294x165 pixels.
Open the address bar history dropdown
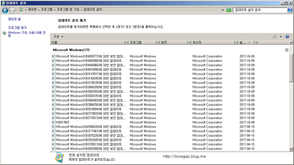(222, 10)
